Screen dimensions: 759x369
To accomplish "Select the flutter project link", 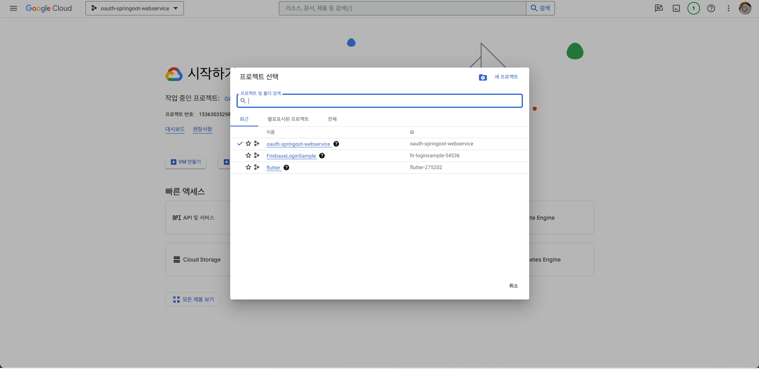I will coord(273,168).
